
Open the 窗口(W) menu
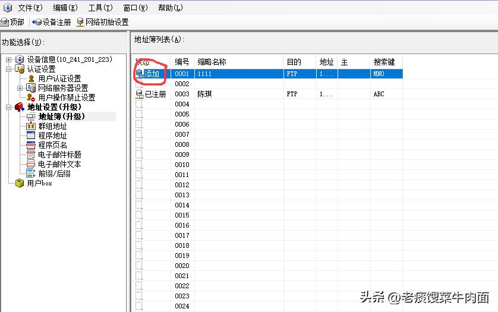135,8
